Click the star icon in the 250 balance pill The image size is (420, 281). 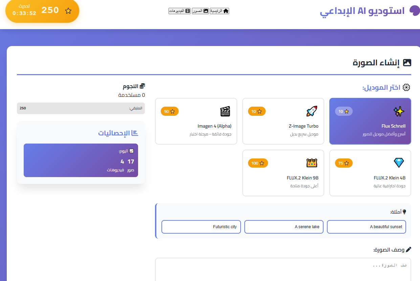pyautogui.click(x=68, y=11)
